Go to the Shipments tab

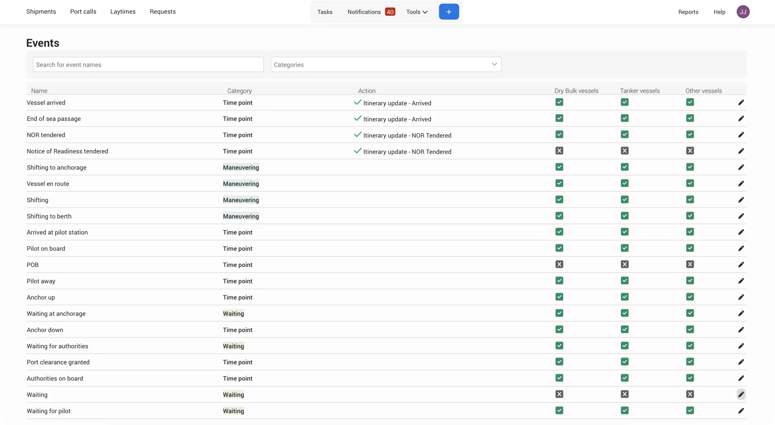click(x=41, y=12)
